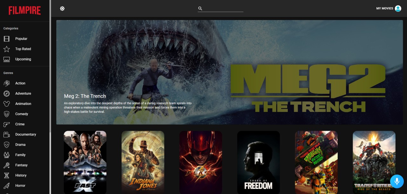Activate the blue microphone voice button
This screenshot has height=194, width=407.
[x=397, y=181]
